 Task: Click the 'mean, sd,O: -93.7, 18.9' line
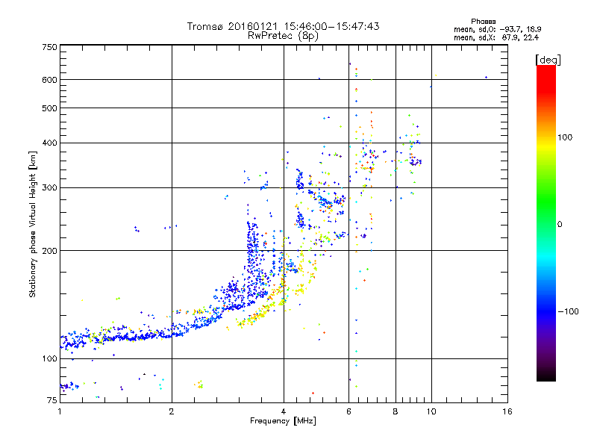click(497, 29)
